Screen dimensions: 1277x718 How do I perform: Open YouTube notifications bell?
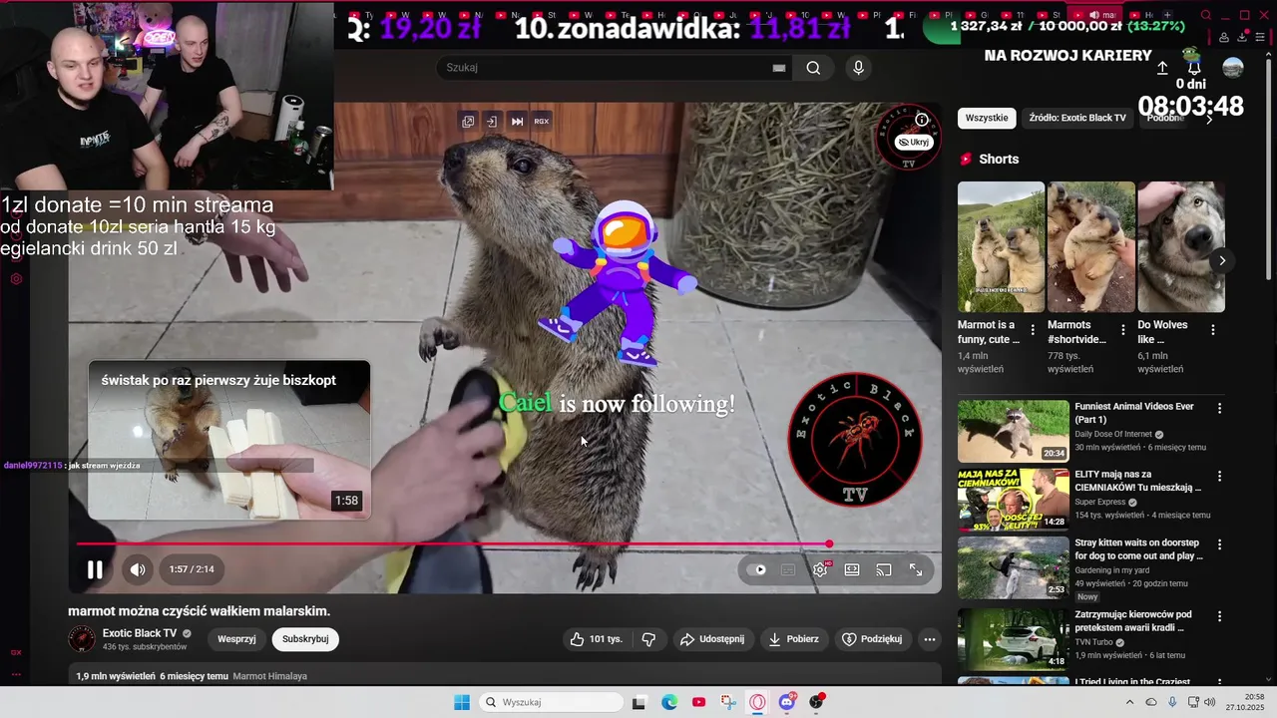click(1194, 68)
